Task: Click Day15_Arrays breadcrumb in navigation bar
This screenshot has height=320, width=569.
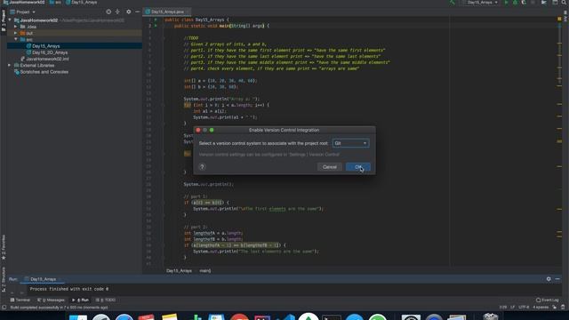Action: click(81, 3)
